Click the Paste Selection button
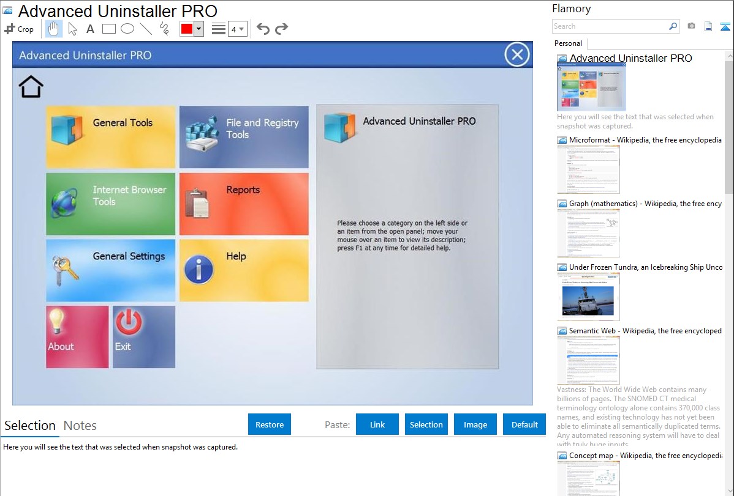The height and width of the screenshot is (496, 734). (x=426, y=424)
